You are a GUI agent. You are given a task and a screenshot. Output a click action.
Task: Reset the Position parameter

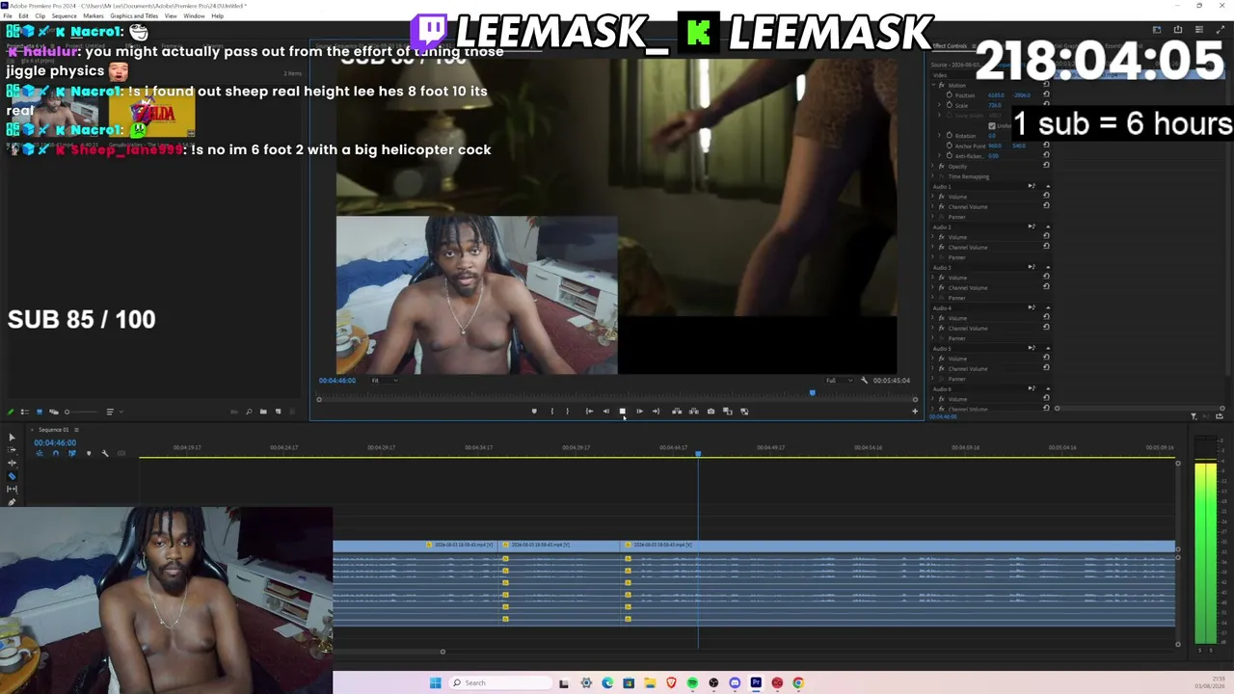click(1046, 95)
